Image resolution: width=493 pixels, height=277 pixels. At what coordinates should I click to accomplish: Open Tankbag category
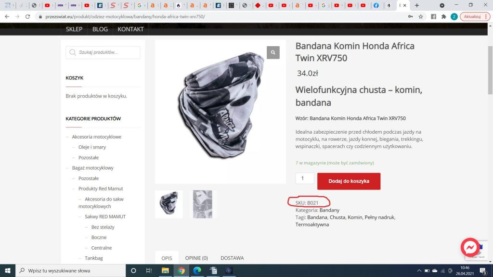(x=94, y=258)
